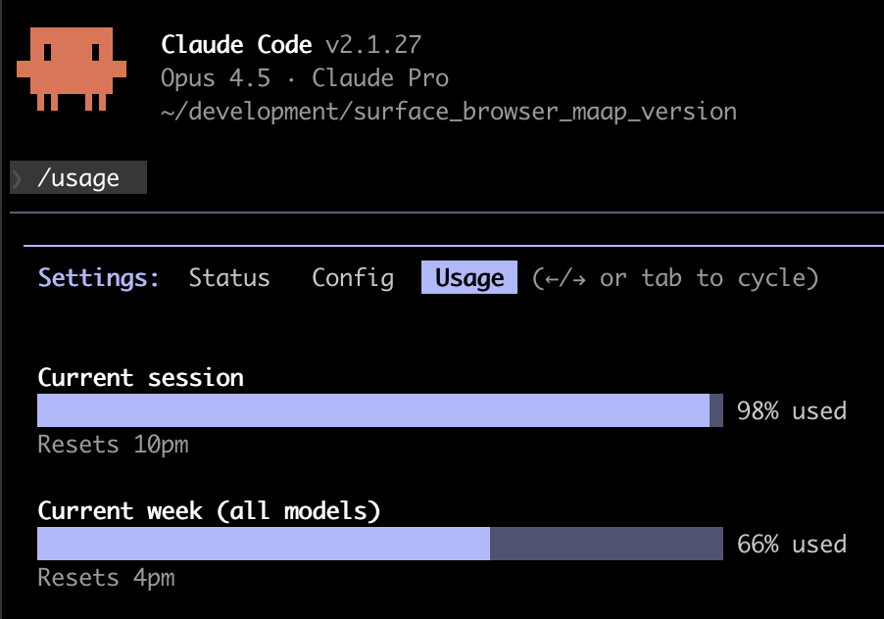Click the Settings label
Image resolution: width=884 pixels, height=619 pixels.
pos(99,278)
